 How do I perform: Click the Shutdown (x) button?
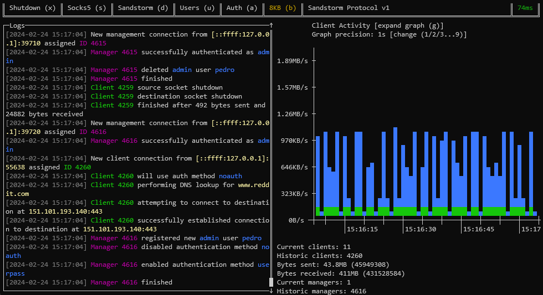coord(32,8)
